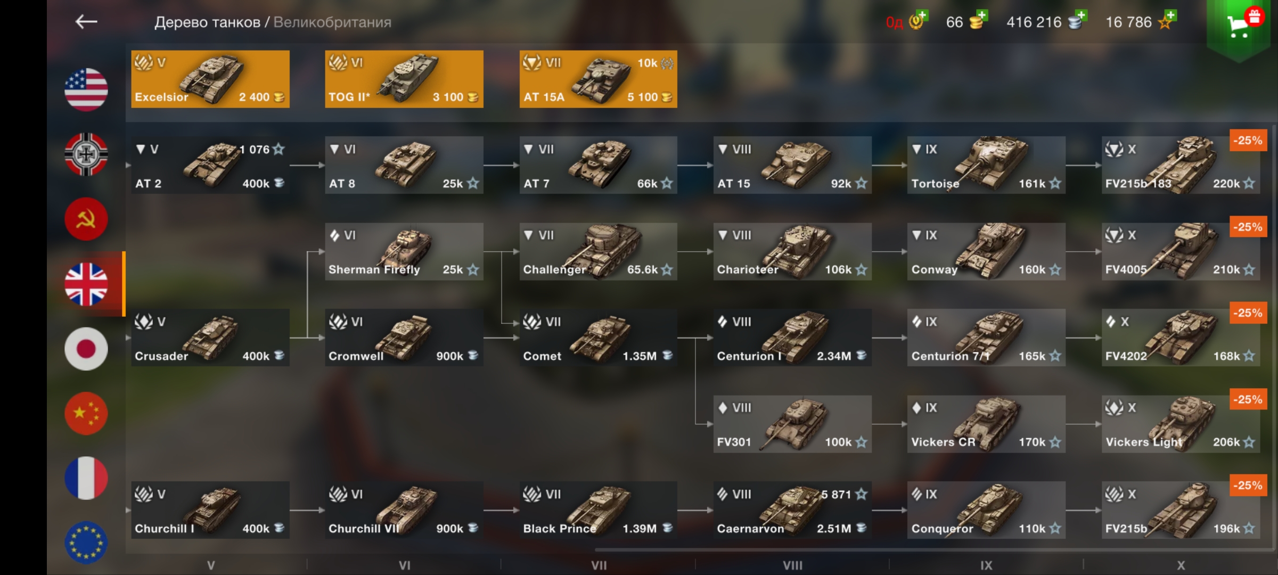This screenshot has height=575, width=1278.
Task: Open the premium Excelsior tank card
Action: coord(210,79)
